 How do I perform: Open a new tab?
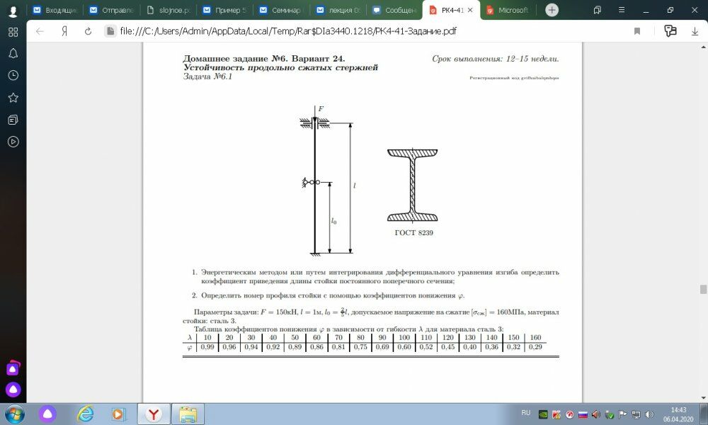click(552, 10)
